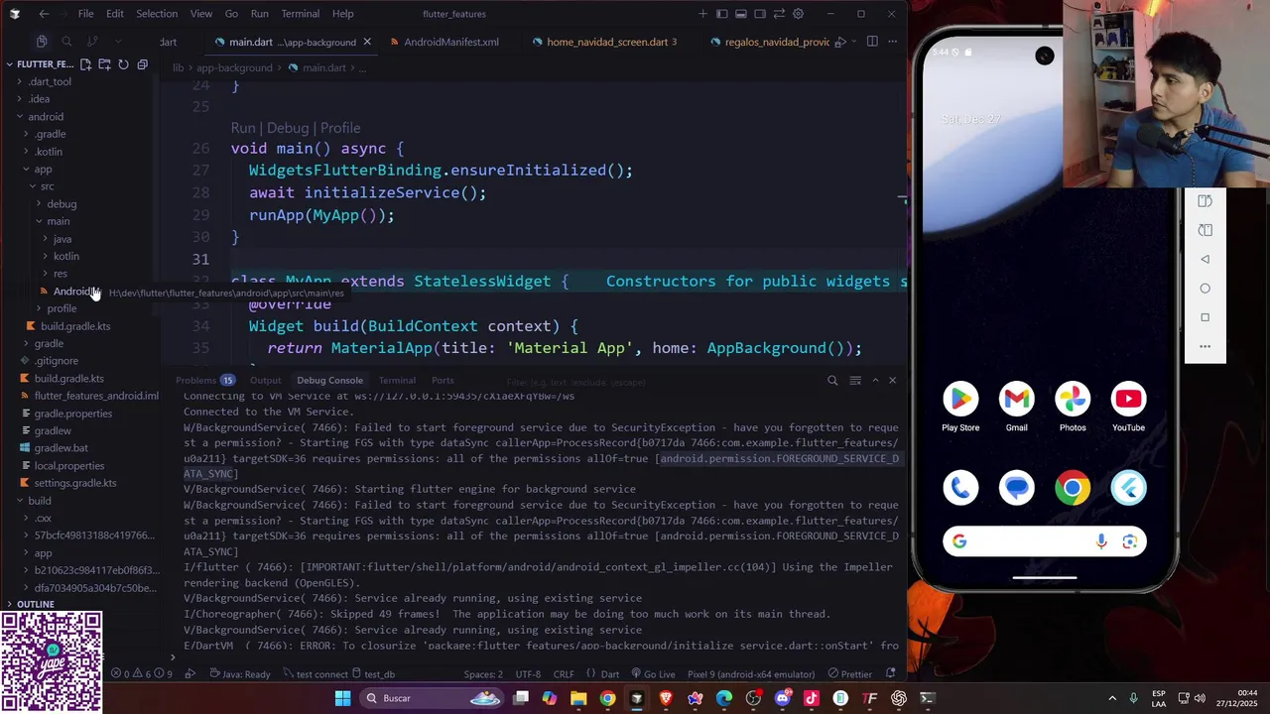Split the editor to the right
Viewport: 1270px width, 714px height.
coord(872,42)
